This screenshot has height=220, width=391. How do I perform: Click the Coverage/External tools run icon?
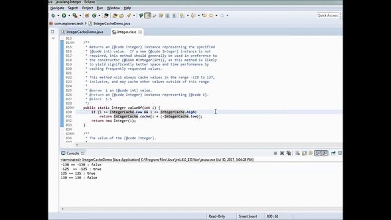pyautogui.click(x=75, y=15)
